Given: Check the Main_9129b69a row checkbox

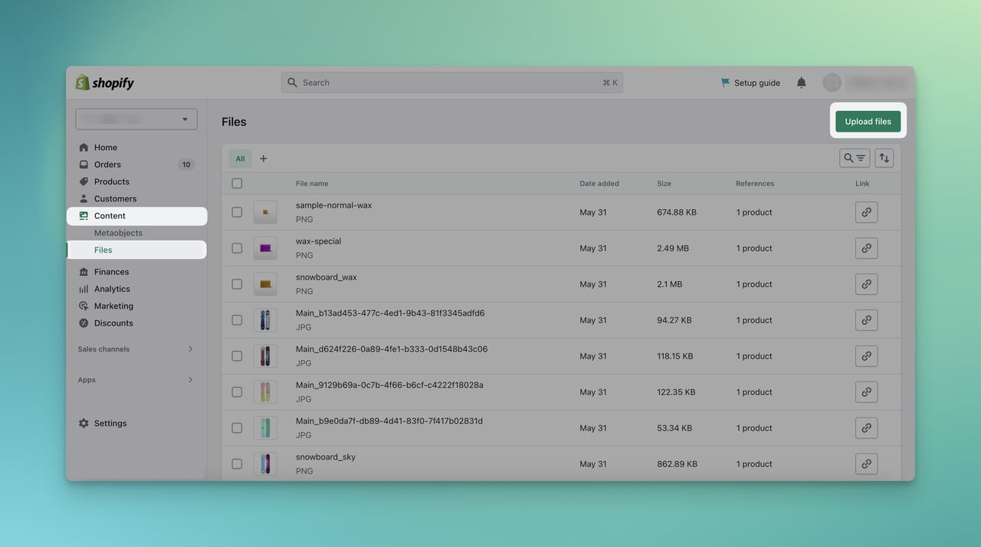Looking at the screenshot, I should (x=237, y=392).
